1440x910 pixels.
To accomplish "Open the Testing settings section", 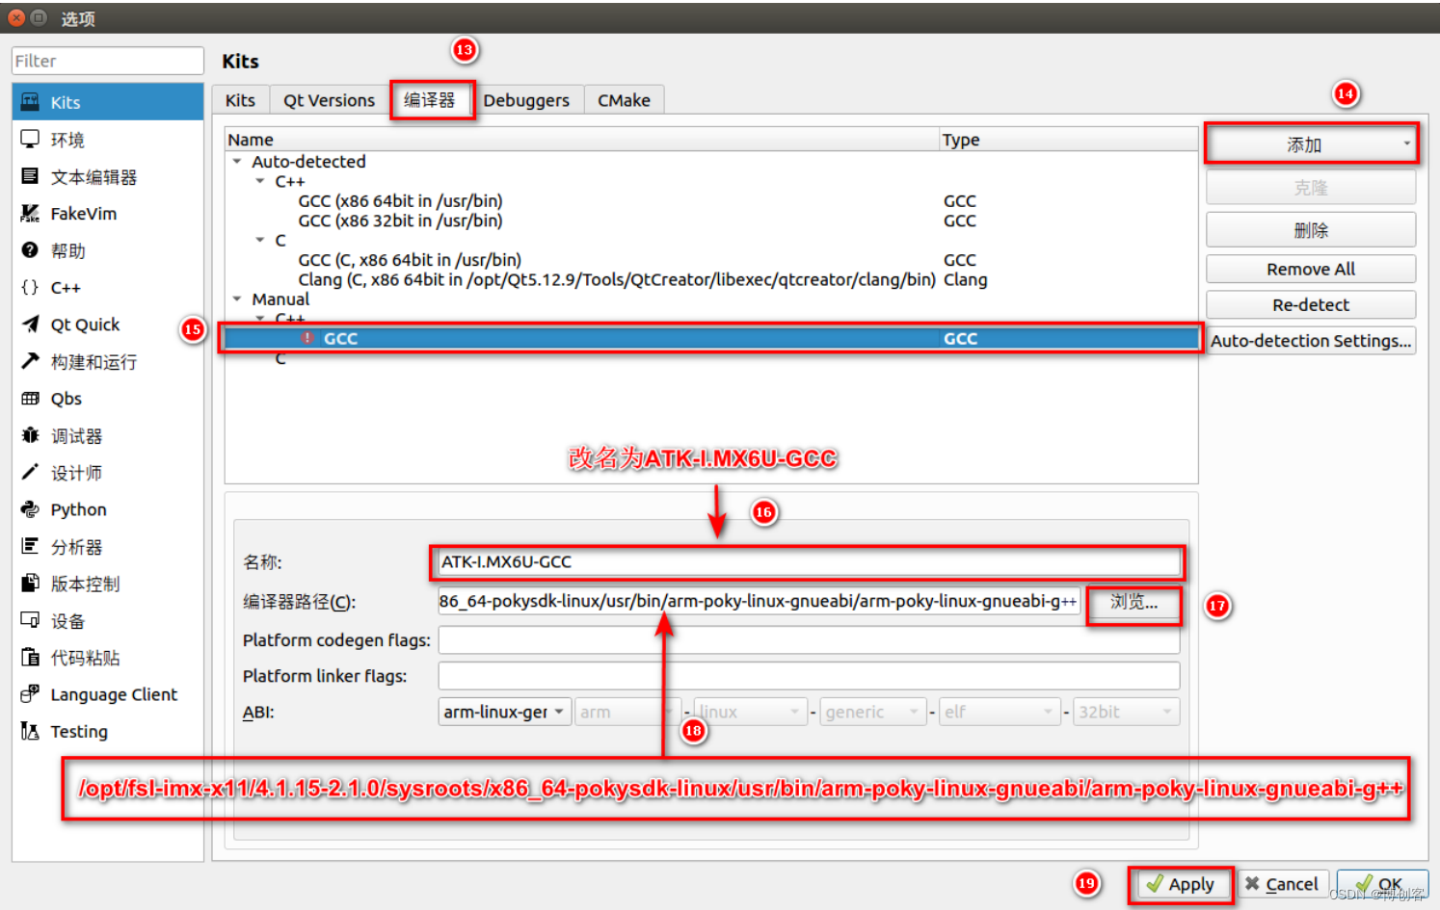I will [x=79, y=731].
